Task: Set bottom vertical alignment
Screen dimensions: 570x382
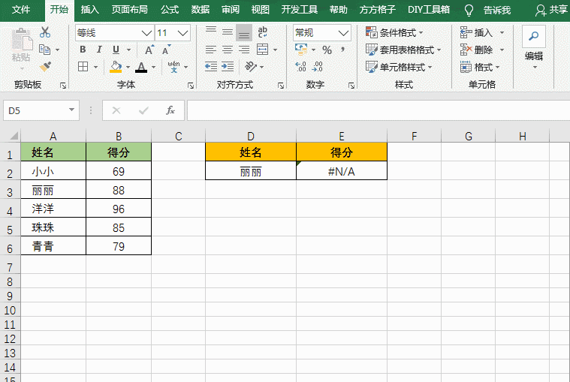Action: point(244,33)
